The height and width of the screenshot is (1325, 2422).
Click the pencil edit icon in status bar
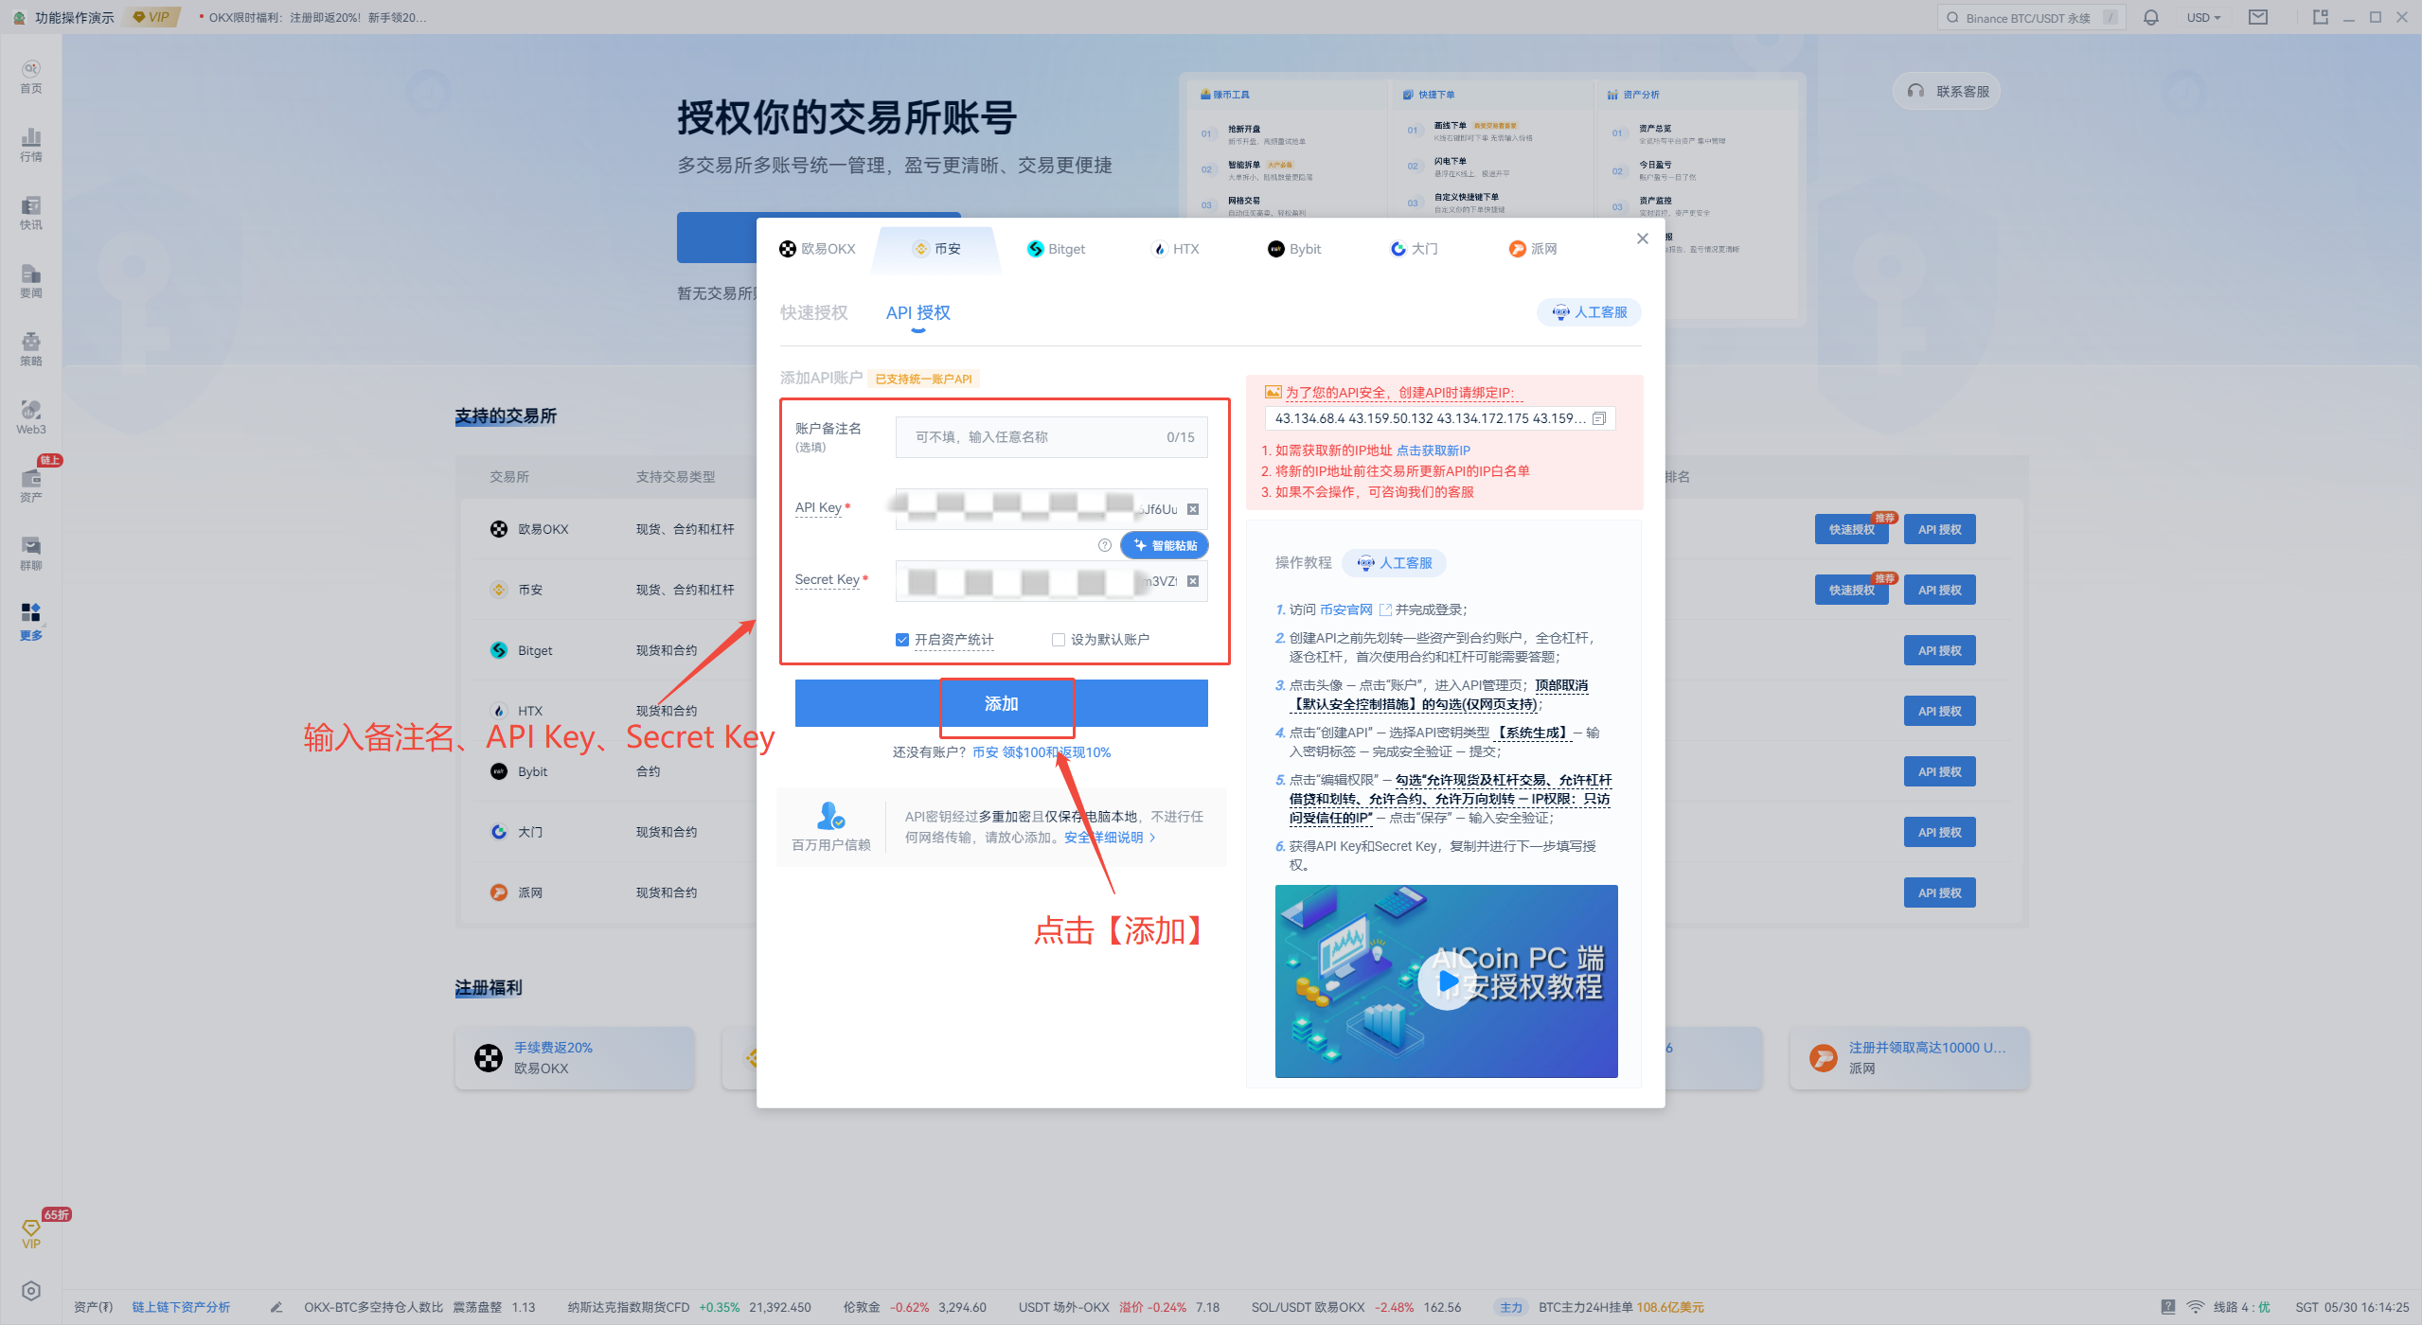(x=276, y=1307)
